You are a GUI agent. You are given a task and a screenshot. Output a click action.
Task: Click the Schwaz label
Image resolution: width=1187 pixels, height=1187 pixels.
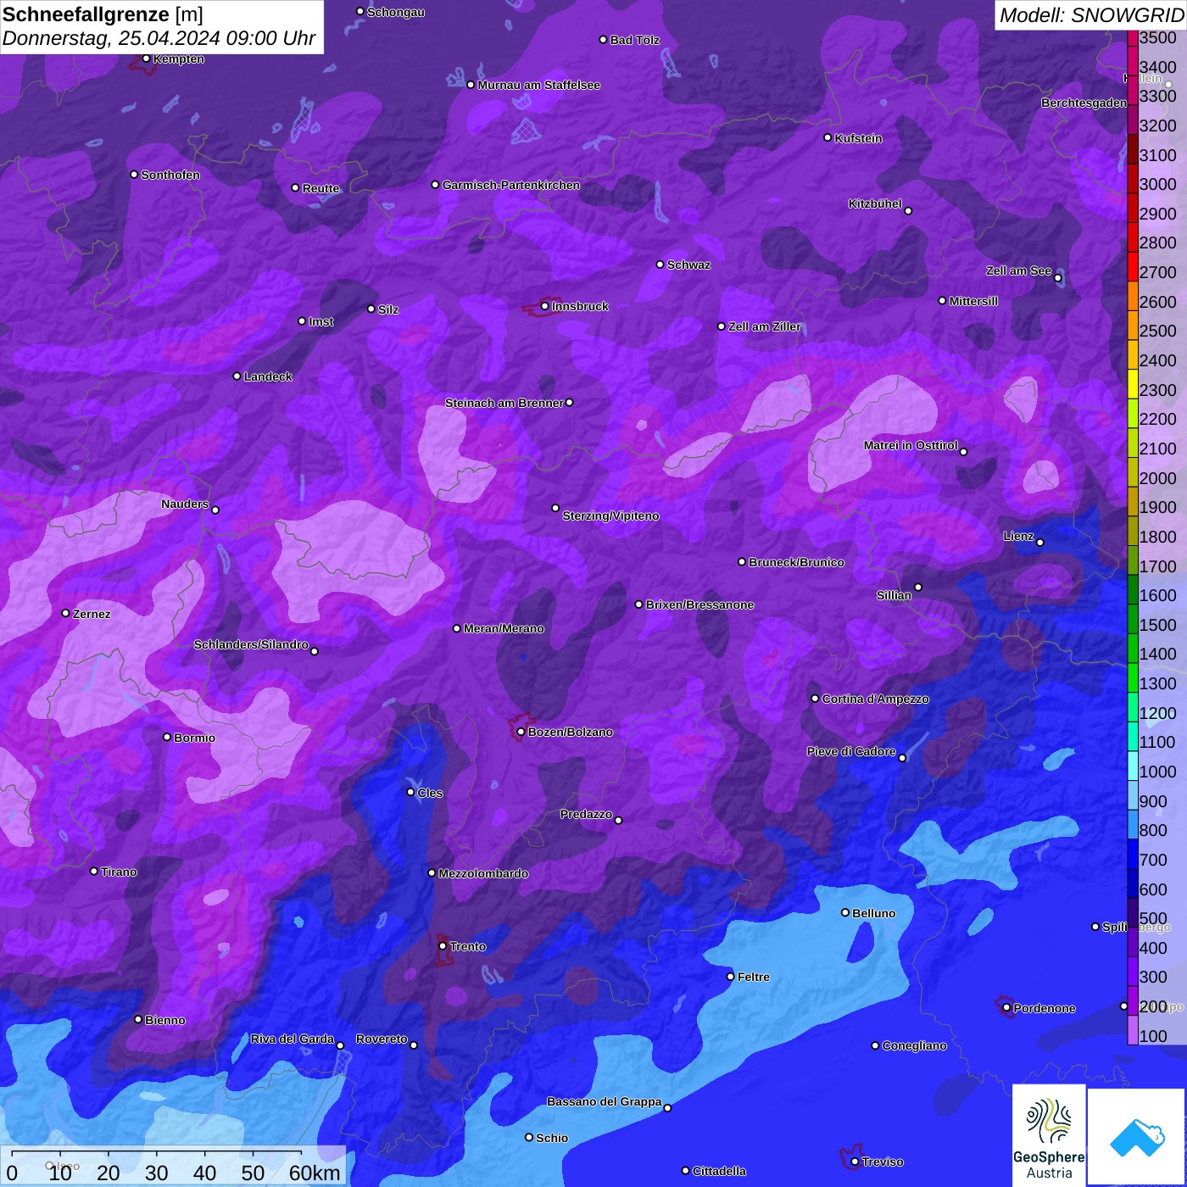pos(688,265)
